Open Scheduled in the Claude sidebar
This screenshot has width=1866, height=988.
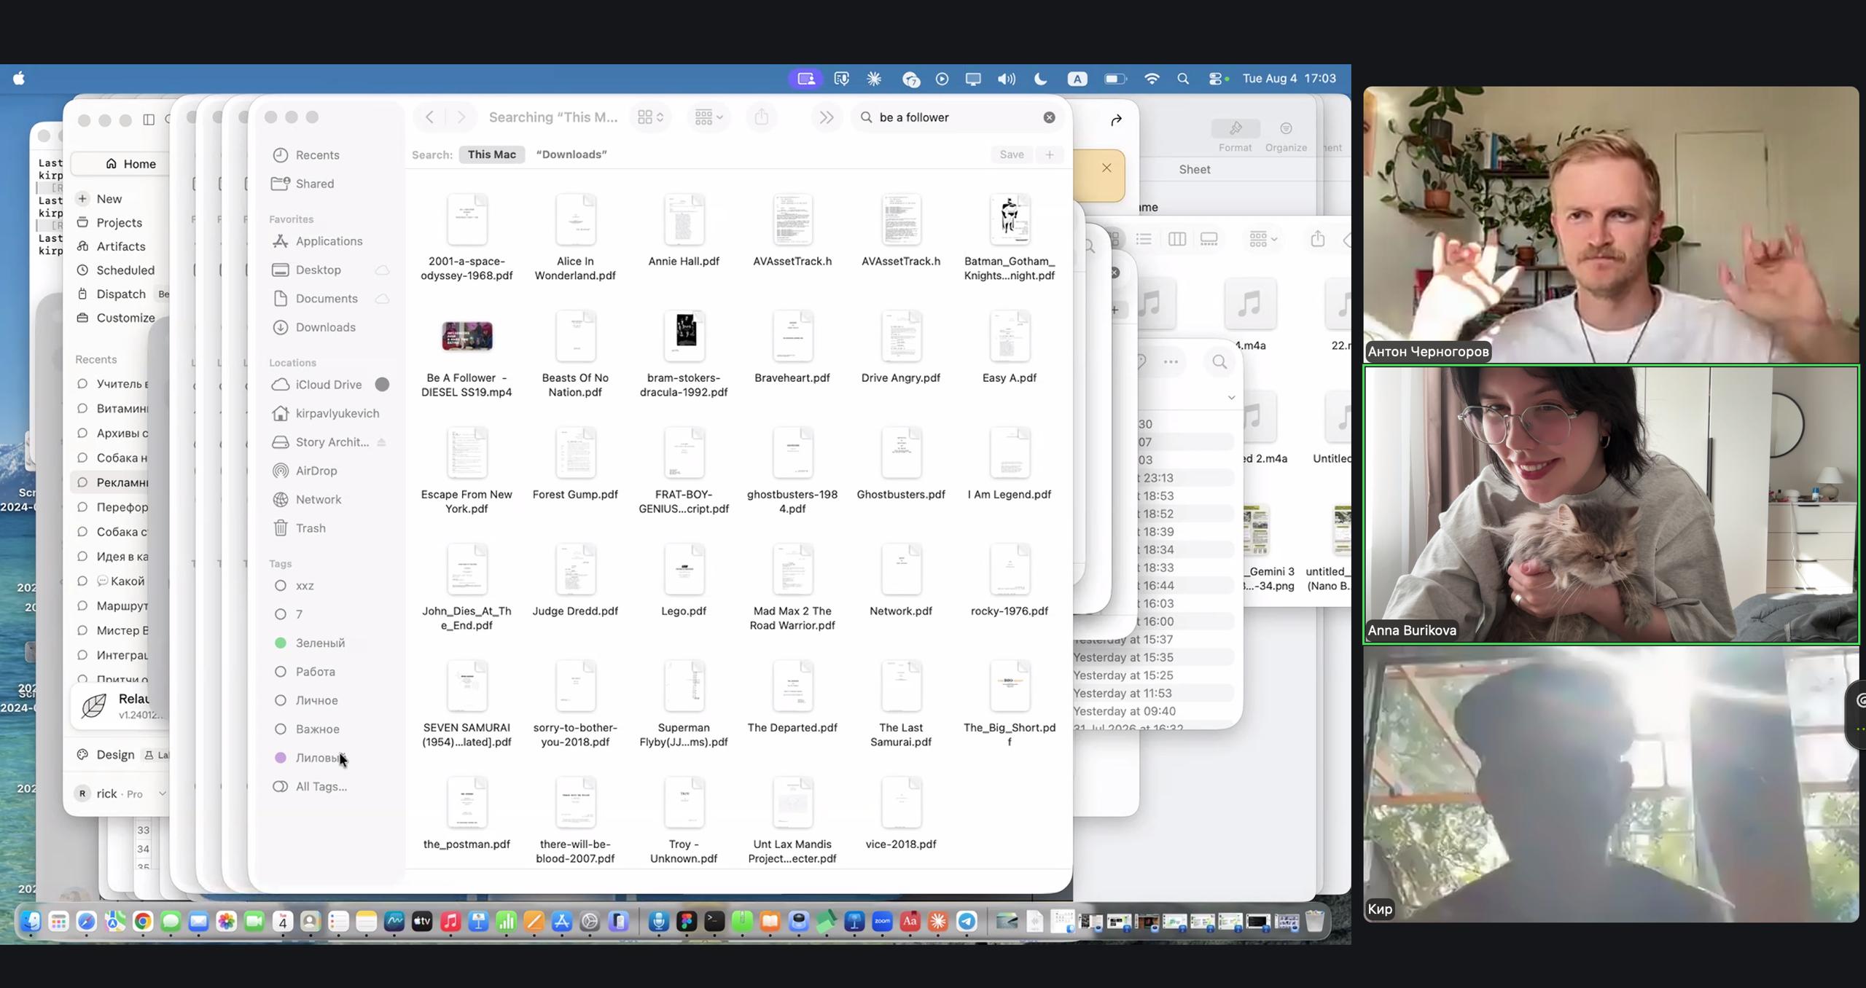(x=125, y=270)
